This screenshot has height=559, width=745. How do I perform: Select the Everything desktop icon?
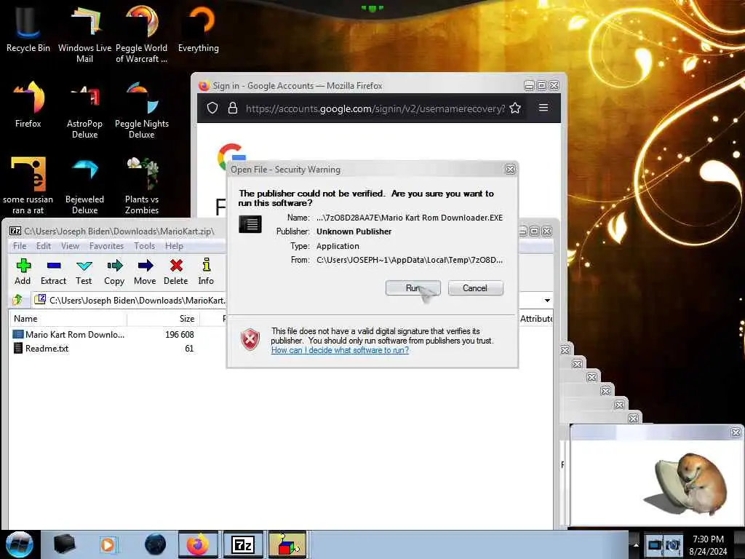click(199, 29)
